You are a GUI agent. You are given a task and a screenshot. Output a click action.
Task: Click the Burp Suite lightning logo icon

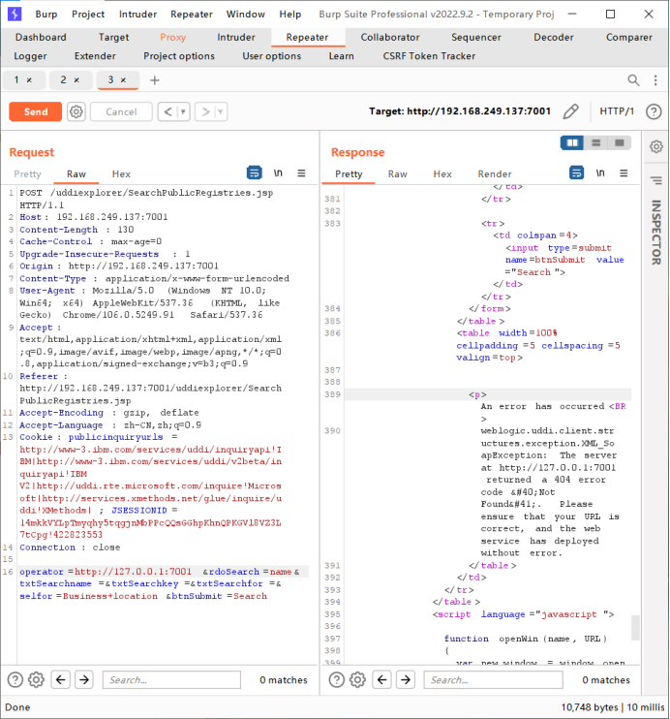pyautogui.click(x=15, y=14)
